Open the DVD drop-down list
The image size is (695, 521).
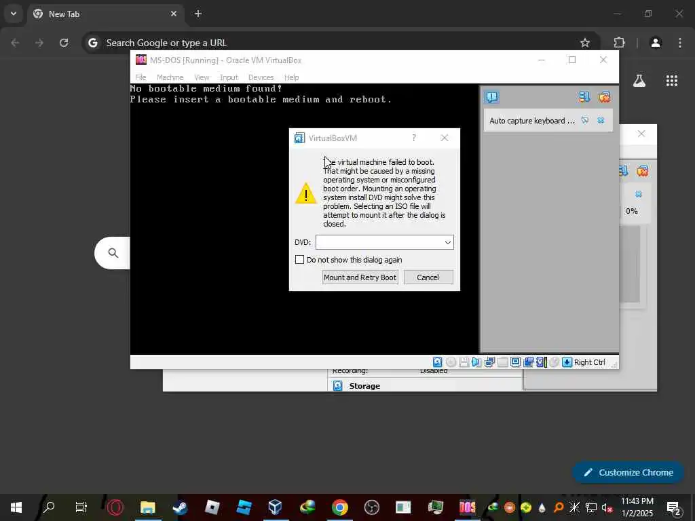[448, 242]
